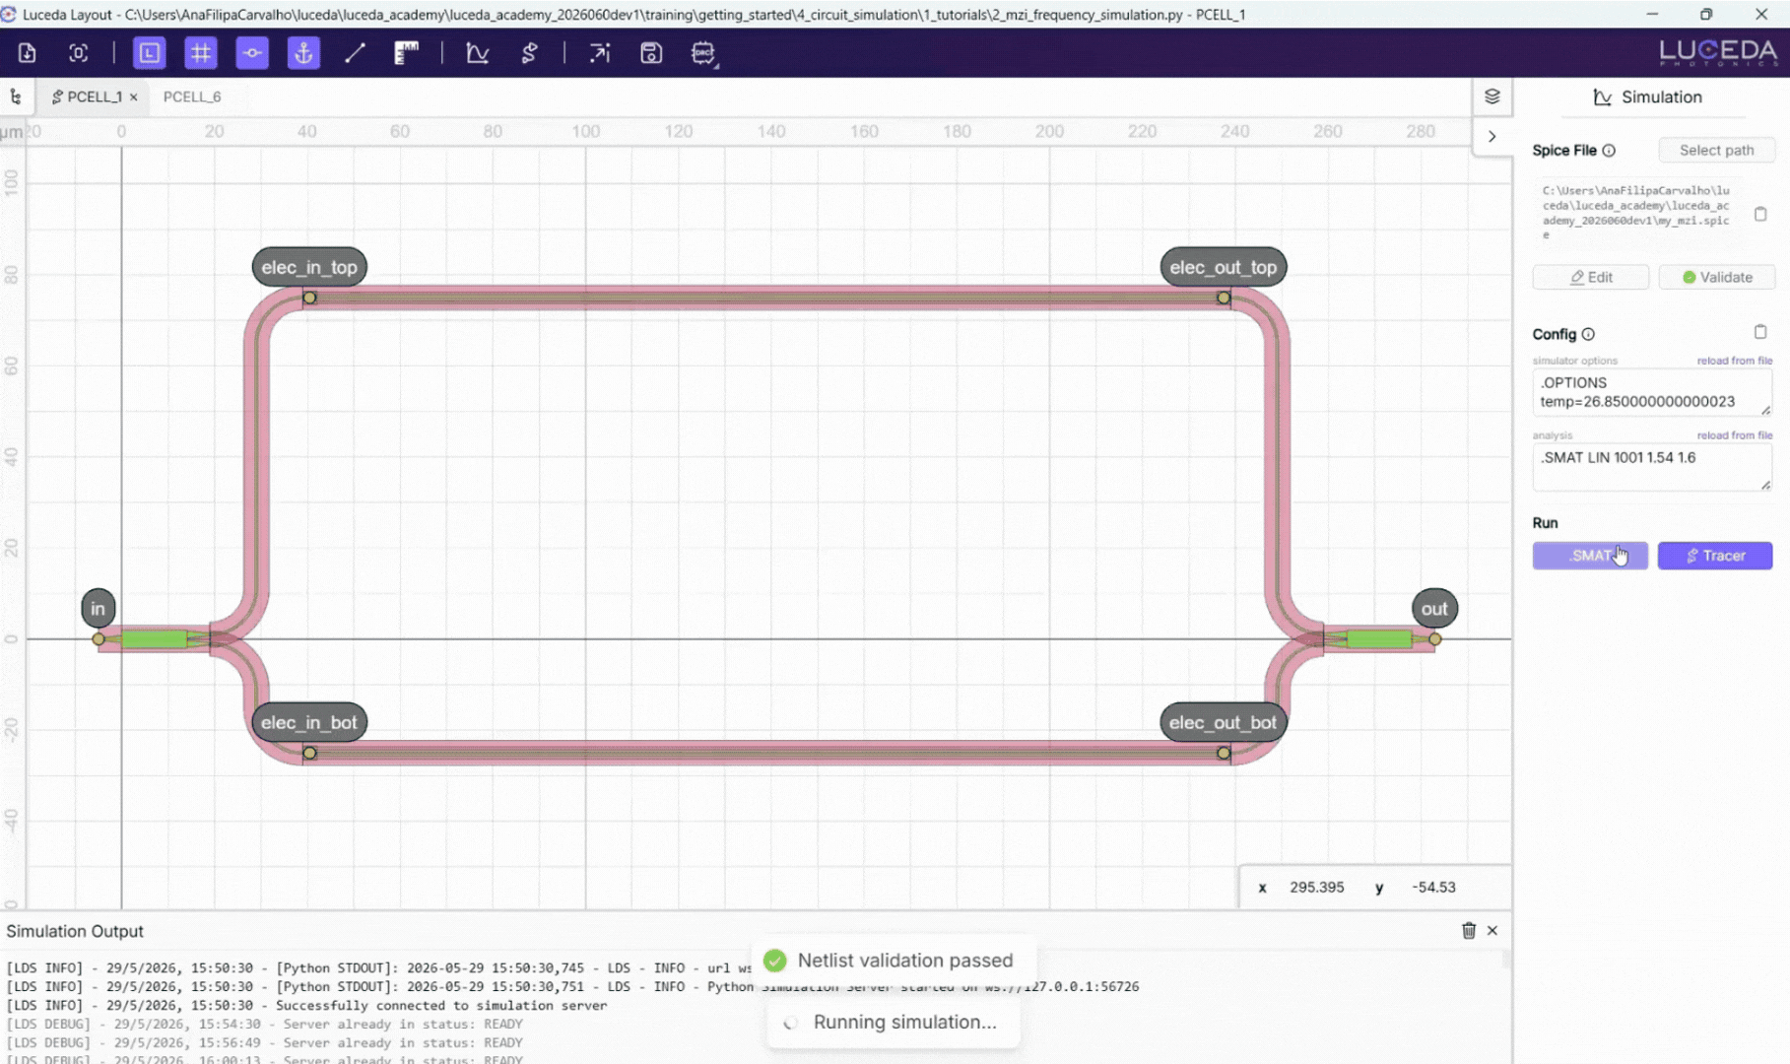Click the Config info icon
Viewport: 1790px width, 1064px height.
point(1588,334)
